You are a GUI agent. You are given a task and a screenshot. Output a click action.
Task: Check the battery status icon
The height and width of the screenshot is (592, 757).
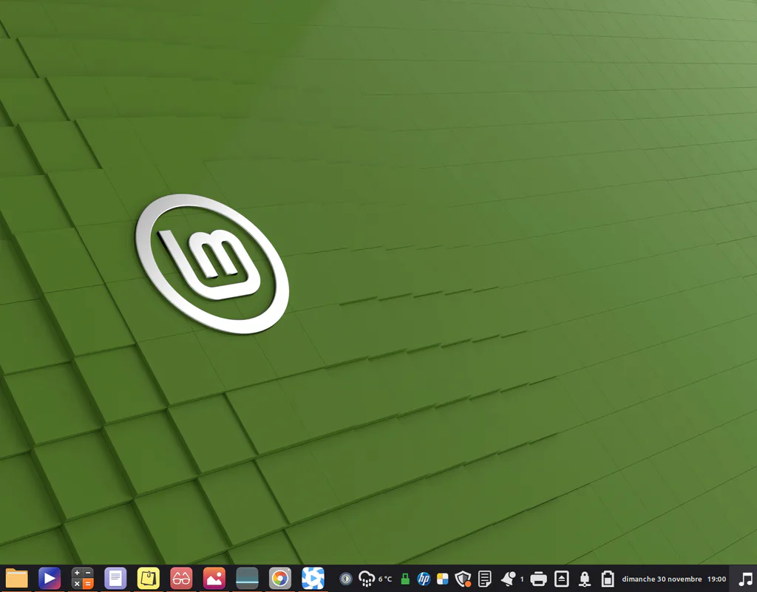click(608, 579)
